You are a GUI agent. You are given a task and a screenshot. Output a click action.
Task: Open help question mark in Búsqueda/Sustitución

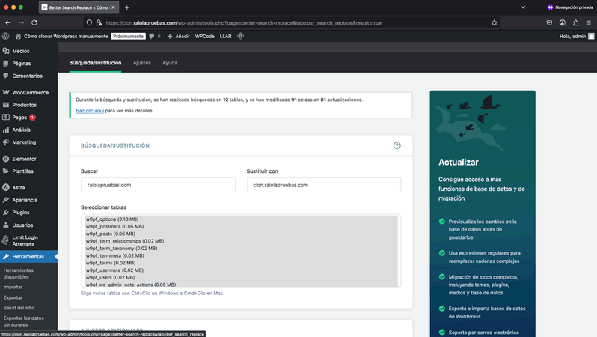[397, 145]
